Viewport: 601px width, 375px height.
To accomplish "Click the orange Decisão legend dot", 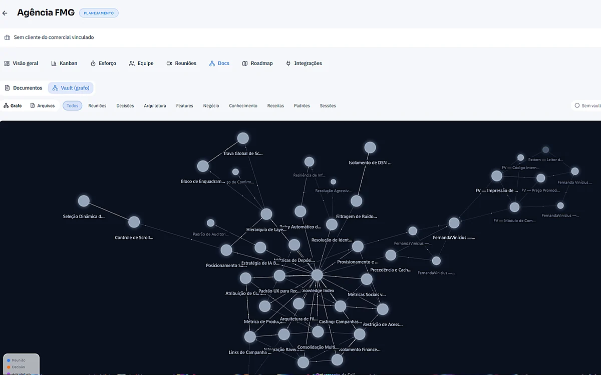I will [9, 367].
